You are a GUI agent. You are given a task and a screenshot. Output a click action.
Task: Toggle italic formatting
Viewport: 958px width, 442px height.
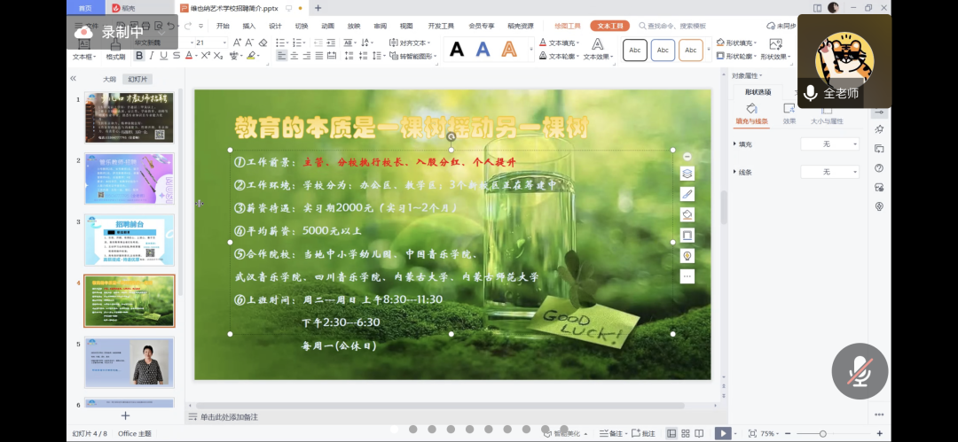[153, 56]
